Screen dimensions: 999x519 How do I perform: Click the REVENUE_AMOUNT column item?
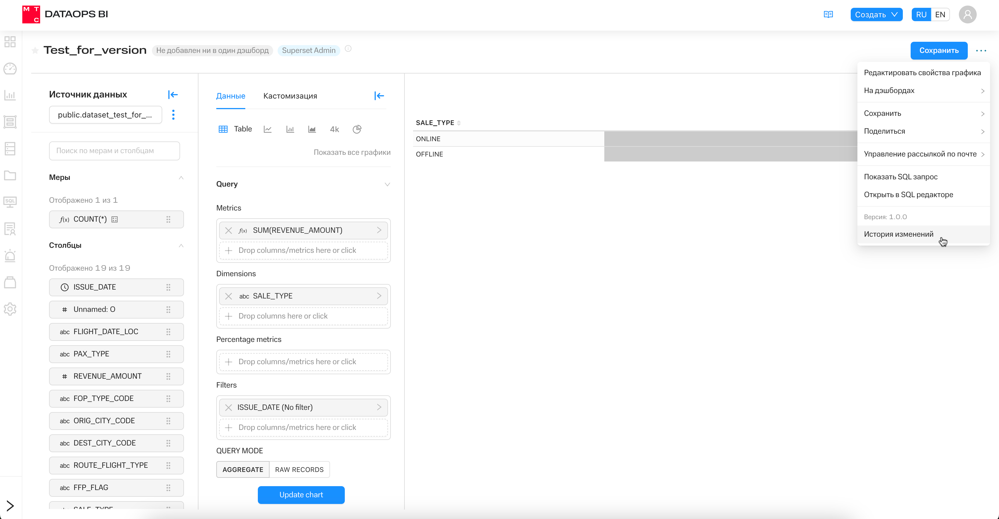(x=116, y=376)
